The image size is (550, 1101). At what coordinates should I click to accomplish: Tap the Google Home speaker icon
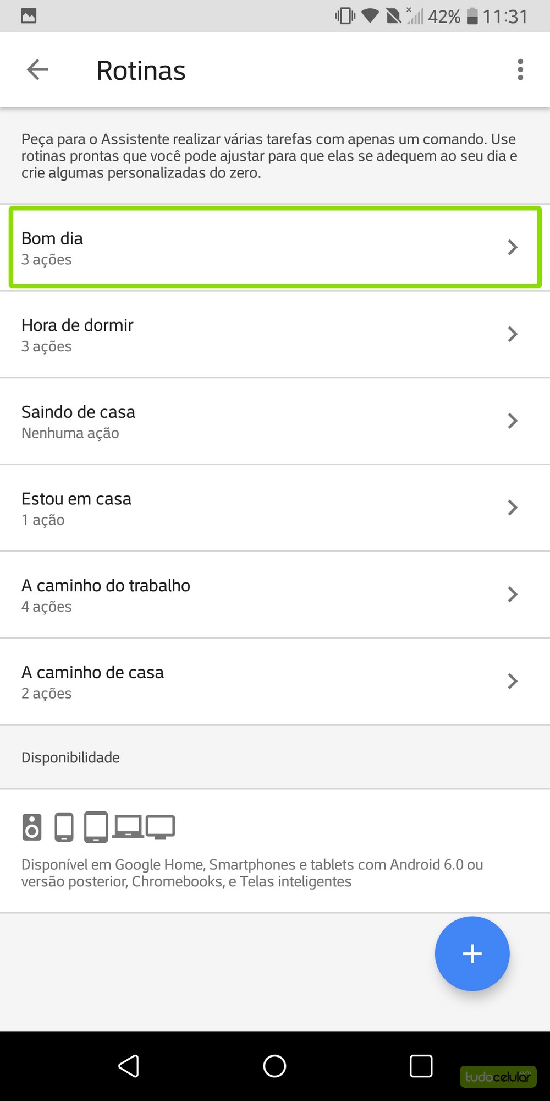[x=32, y=827]
